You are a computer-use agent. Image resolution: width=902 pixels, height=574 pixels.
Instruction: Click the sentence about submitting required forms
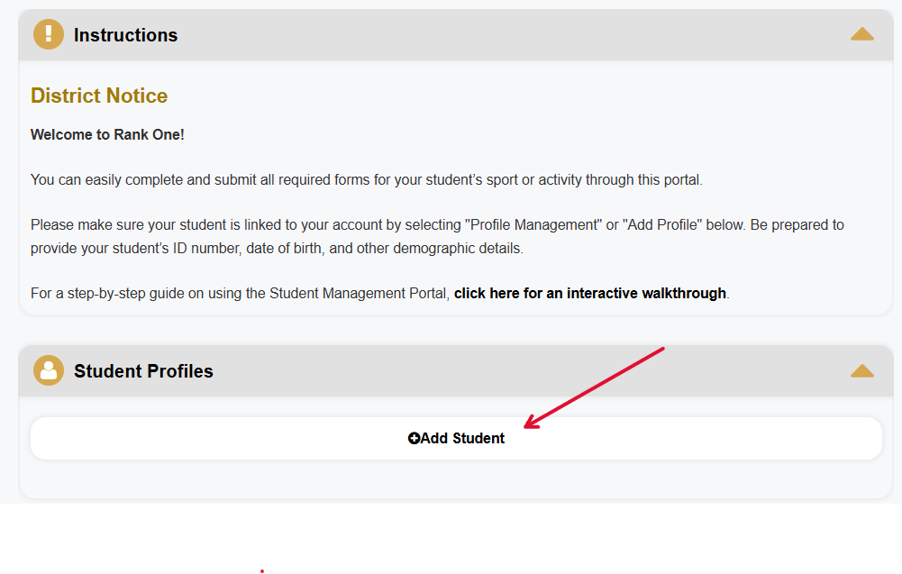coord(367,180)
